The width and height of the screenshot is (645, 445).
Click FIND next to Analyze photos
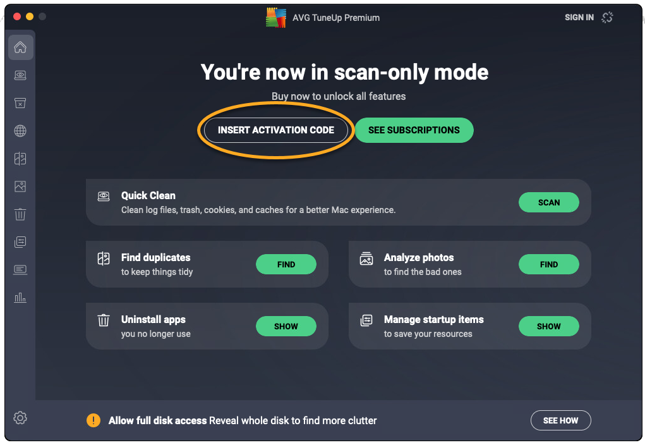coord(548,264)
